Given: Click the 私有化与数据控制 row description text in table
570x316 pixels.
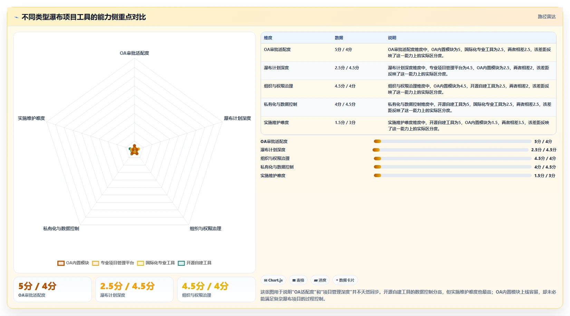Looking at the screenshot, I should 470,108.
